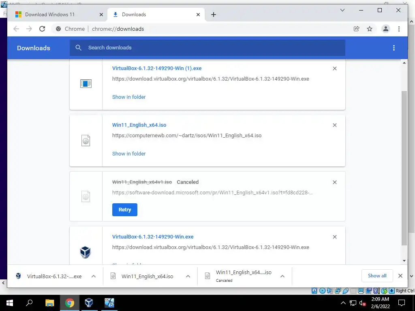Reload the Downloads page

(x=42, y=29)
